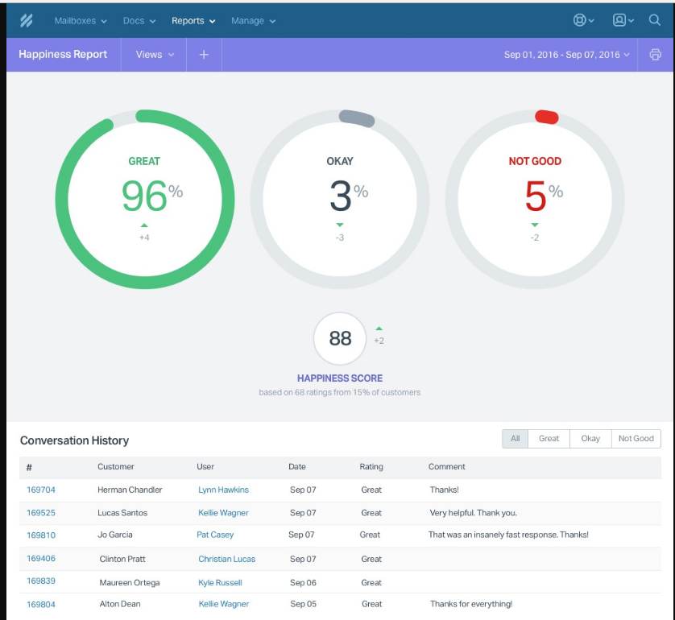Filter conversation history by All

click(515, 439)
